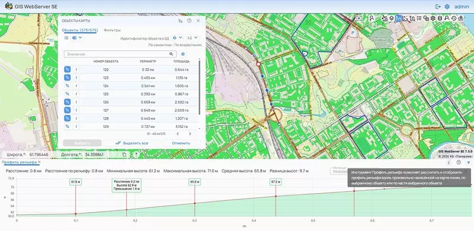
Task: Open the object search magnifier tool
Action: tap(371, 18)
